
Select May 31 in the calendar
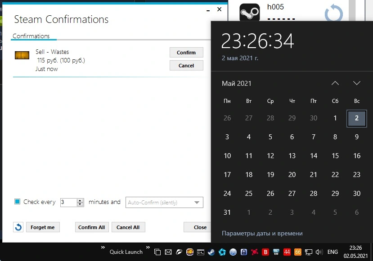(227, 212)
